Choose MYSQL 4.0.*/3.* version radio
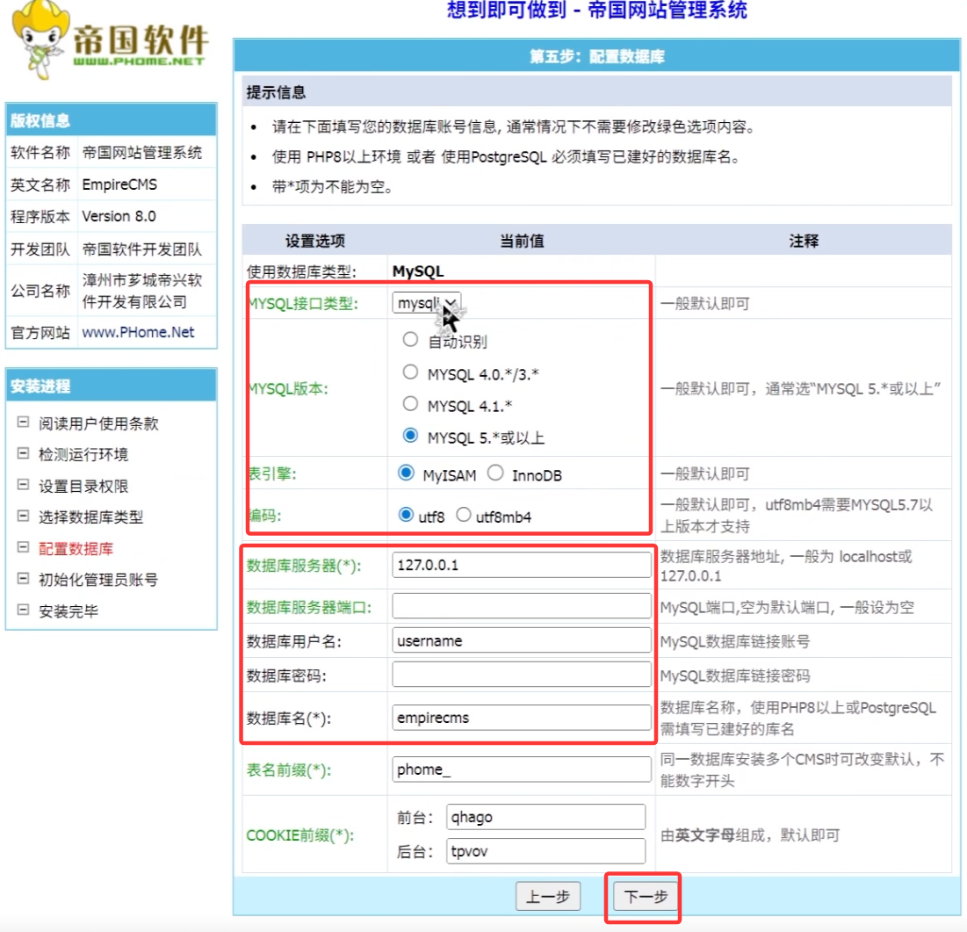The width and height of the screenshot is (967, 932). pyautogui.click(x=410, y=372)
